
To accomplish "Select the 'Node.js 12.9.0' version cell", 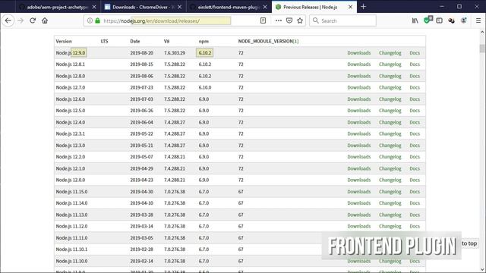I will click(71, 53).
